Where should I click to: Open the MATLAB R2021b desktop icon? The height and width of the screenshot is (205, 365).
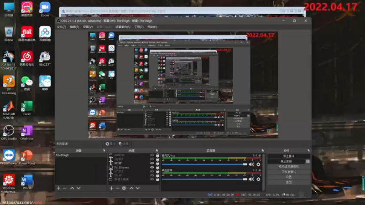tap(9, 110)
